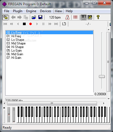Click the vertical scrollbar down arrow
Image resolution: width=113 pixels, height=132 pixels.
(109, 99)
